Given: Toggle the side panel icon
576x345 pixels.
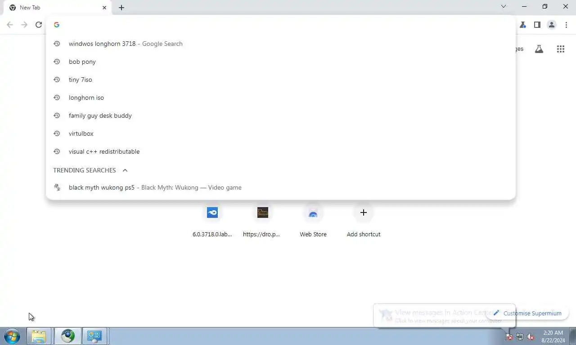Looking at the screenshot, I should point(537,25).
